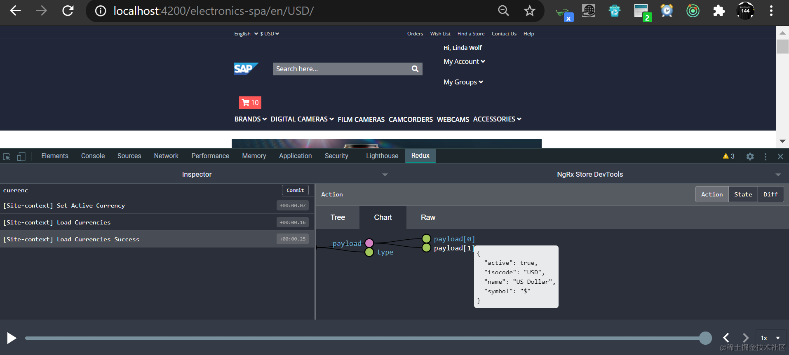Open the DevTools settings gear
Viewport: 789px width, 355px height.
pyautogui.click(x=750, y=156)
